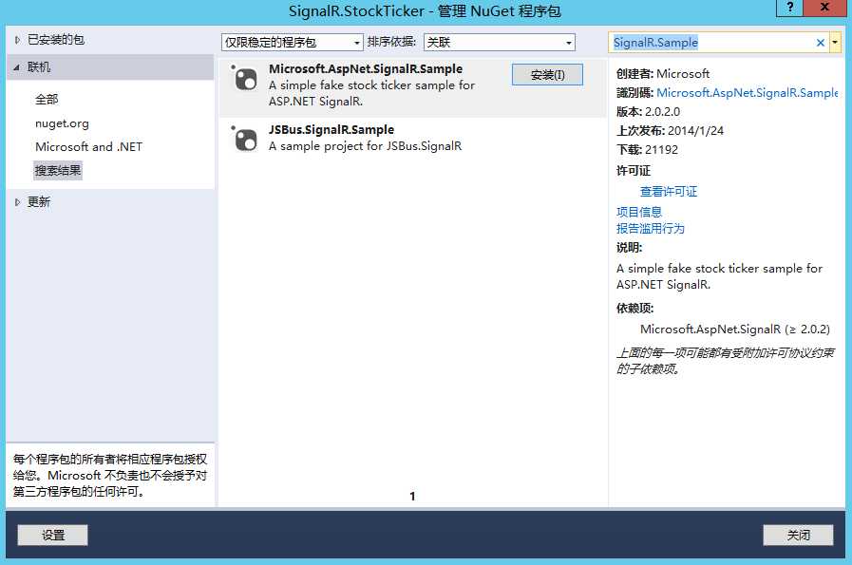
Task: Expand the 已安装的包 section
Action: (x=17, y=40)
